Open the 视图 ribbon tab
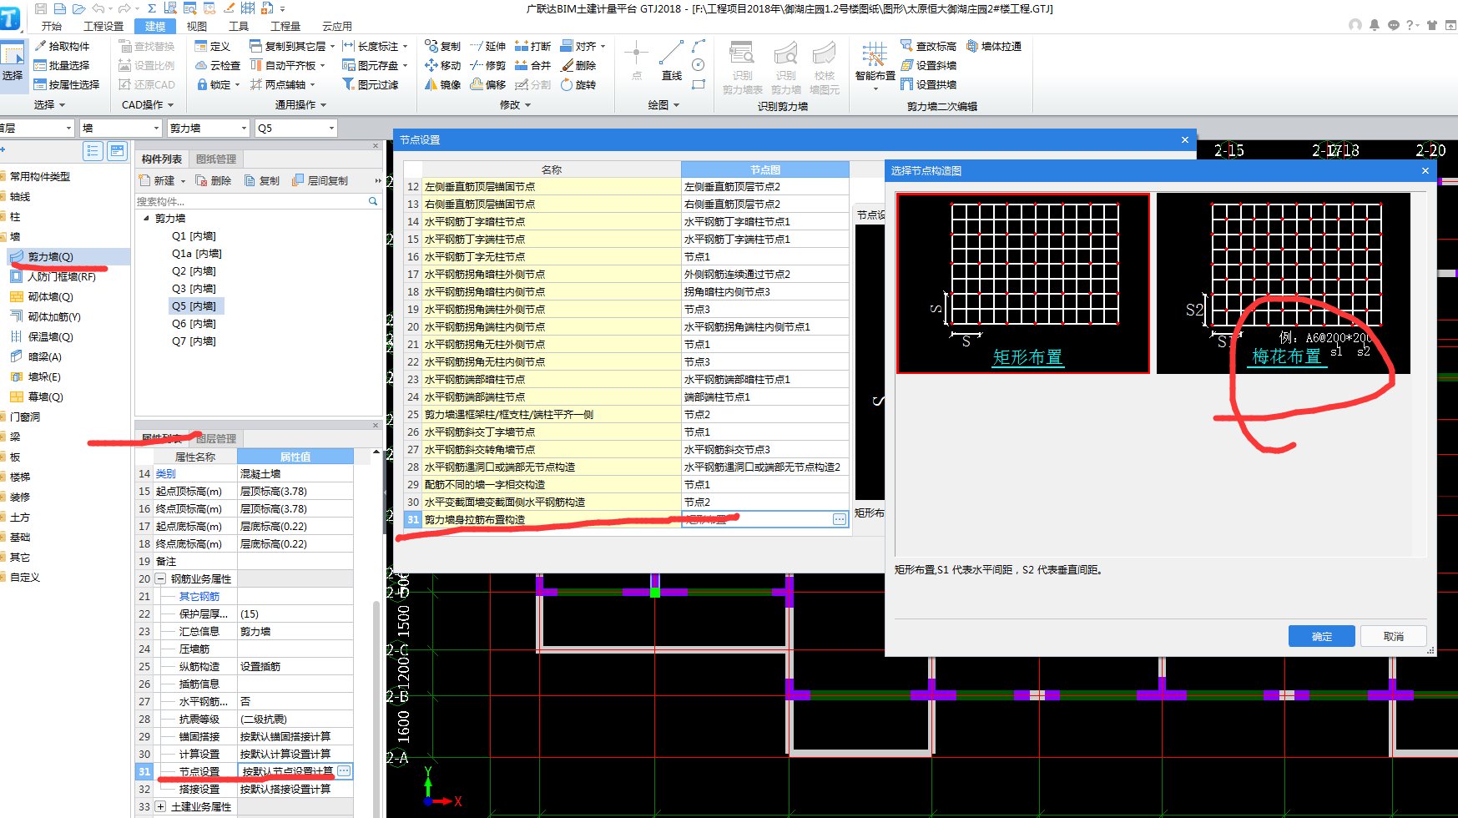 point(197,26)
